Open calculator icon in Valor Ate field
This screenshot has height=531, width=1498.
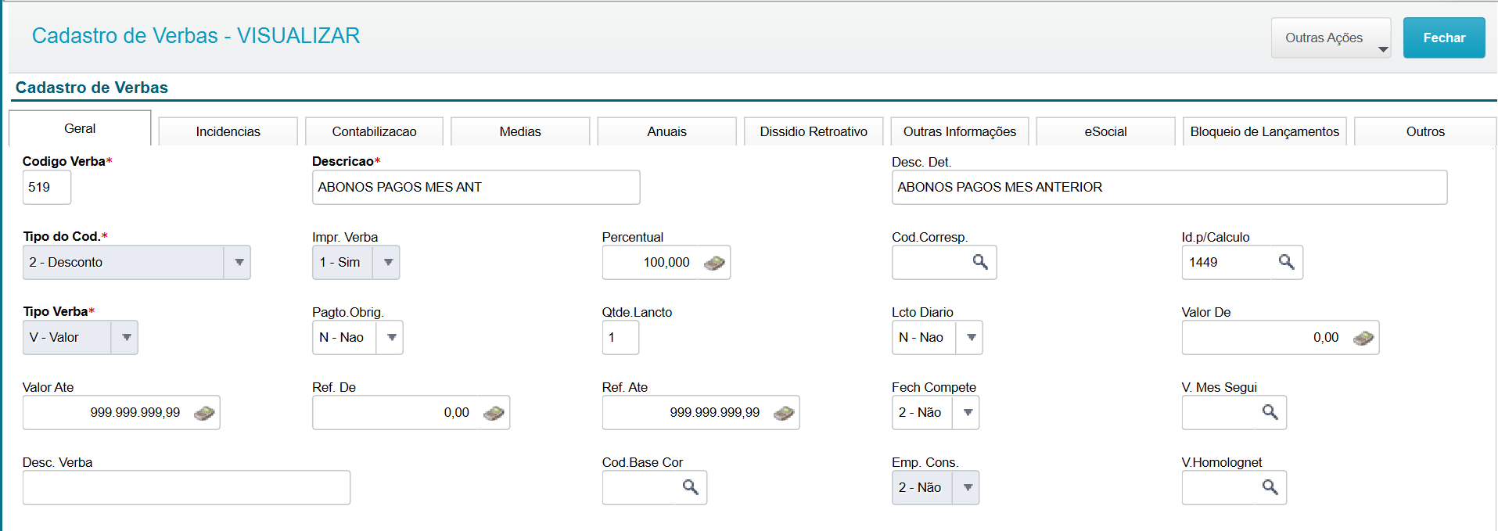tap(204, 413)
